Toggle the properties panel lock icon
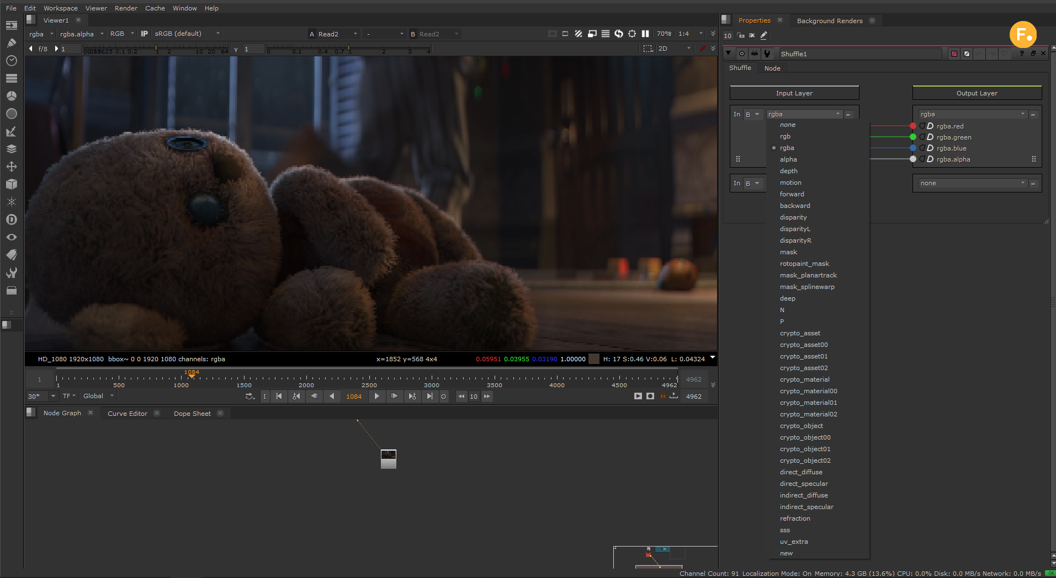1056x578 pixels. pos(741,35)
